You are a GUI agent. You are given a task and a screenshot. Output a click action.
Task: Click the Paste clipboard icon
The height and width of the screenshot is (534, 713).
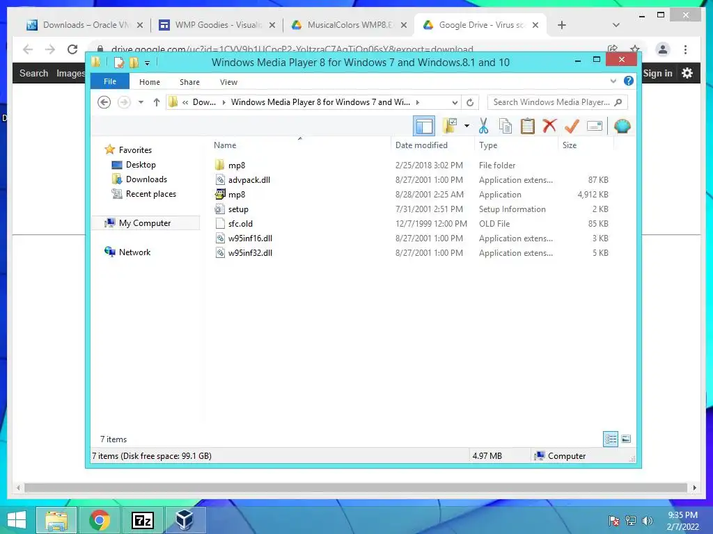[x=528, y=126]
